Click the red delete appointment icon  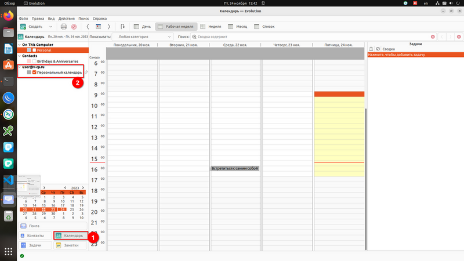click(74, 27)
